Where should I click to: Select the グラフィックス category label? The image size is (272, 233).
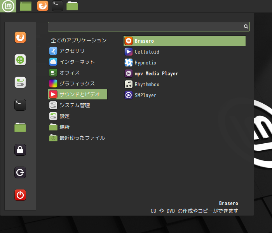(x=77, y=83)
